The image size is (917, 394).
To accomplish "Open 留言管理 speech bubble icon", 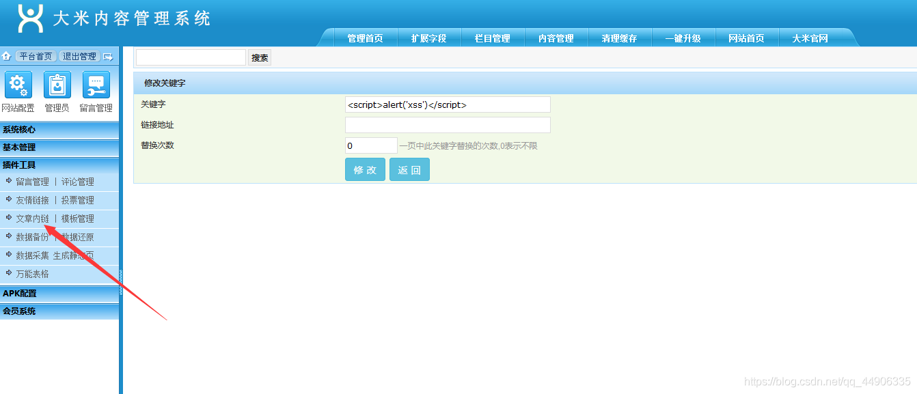I will (x=96, y=85).
